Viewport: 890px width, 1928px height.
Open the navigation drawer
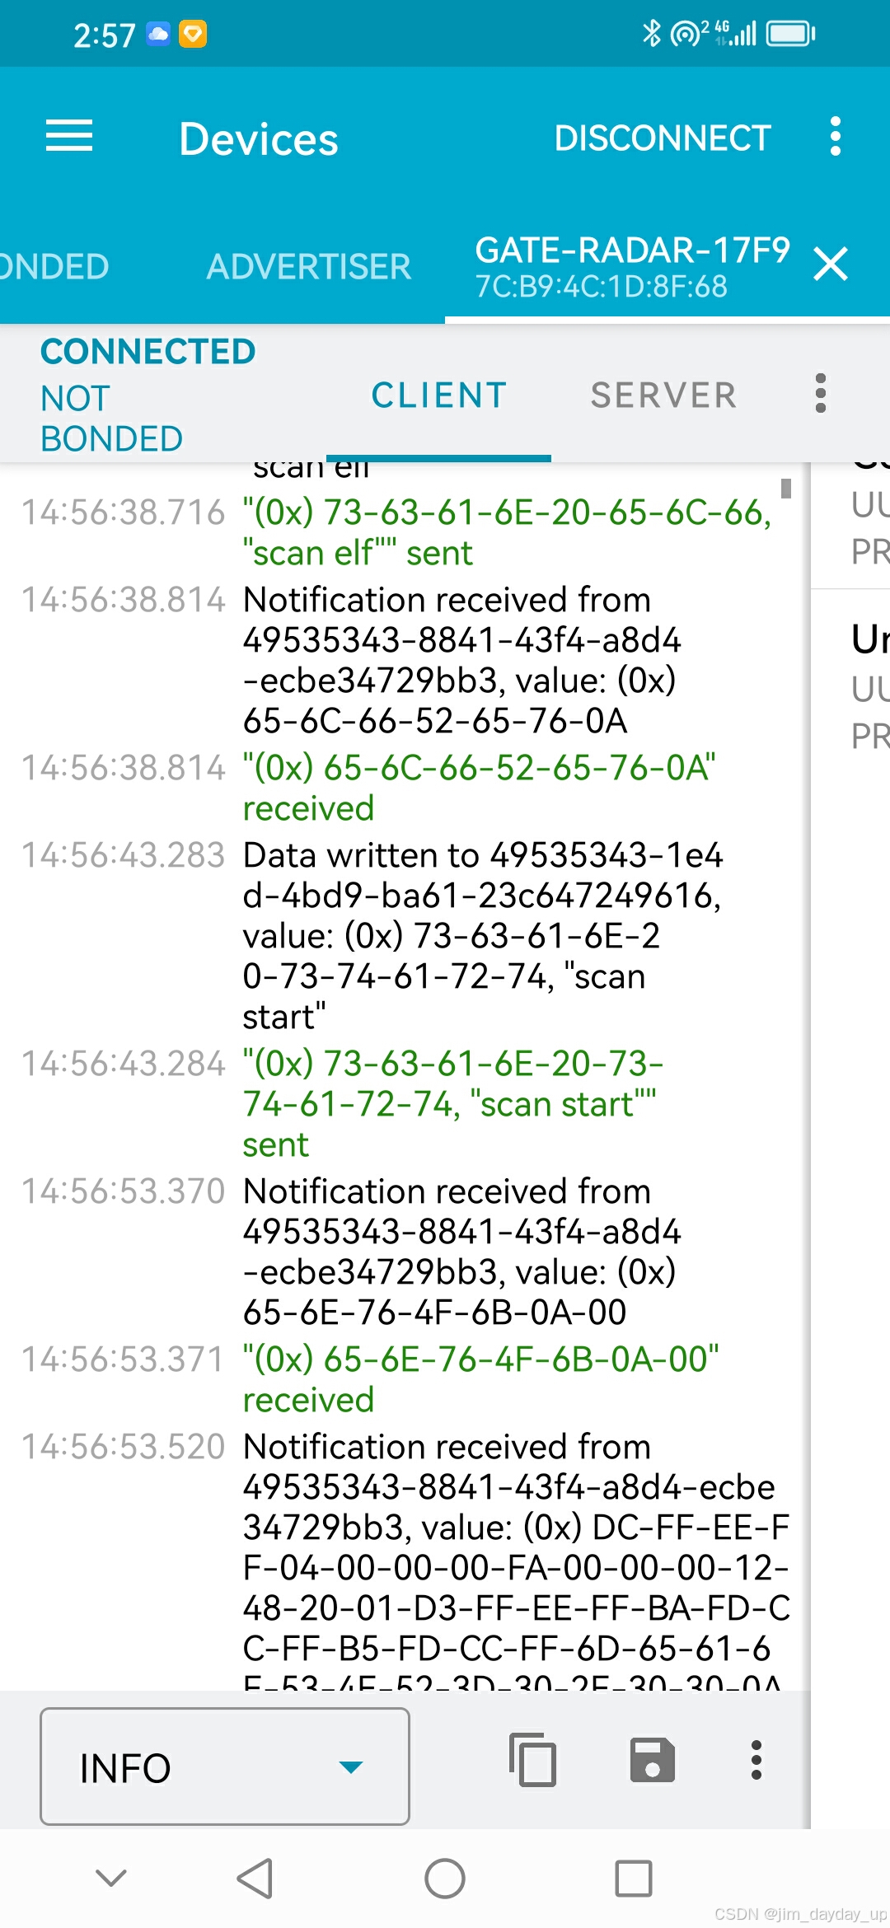(x=69, y=136)
